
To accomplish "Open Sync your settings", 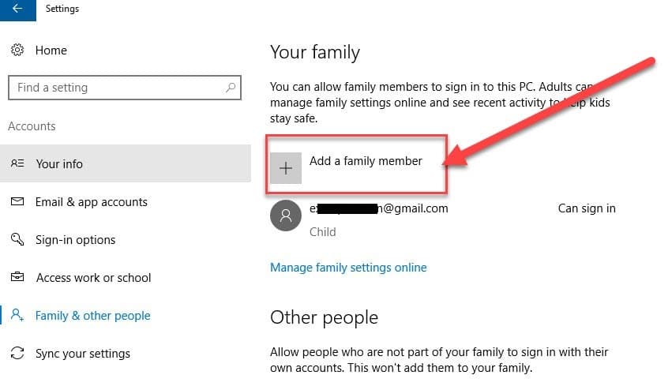I will tap(83, 354).
